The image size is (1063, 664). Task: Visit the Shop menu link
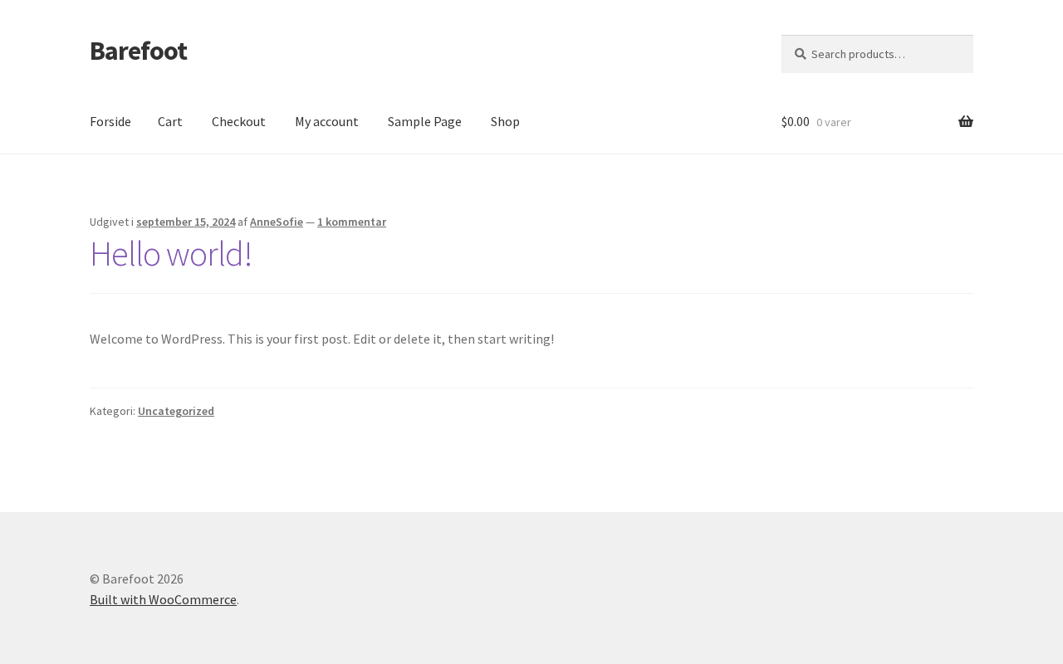click(x=505, y=122)
